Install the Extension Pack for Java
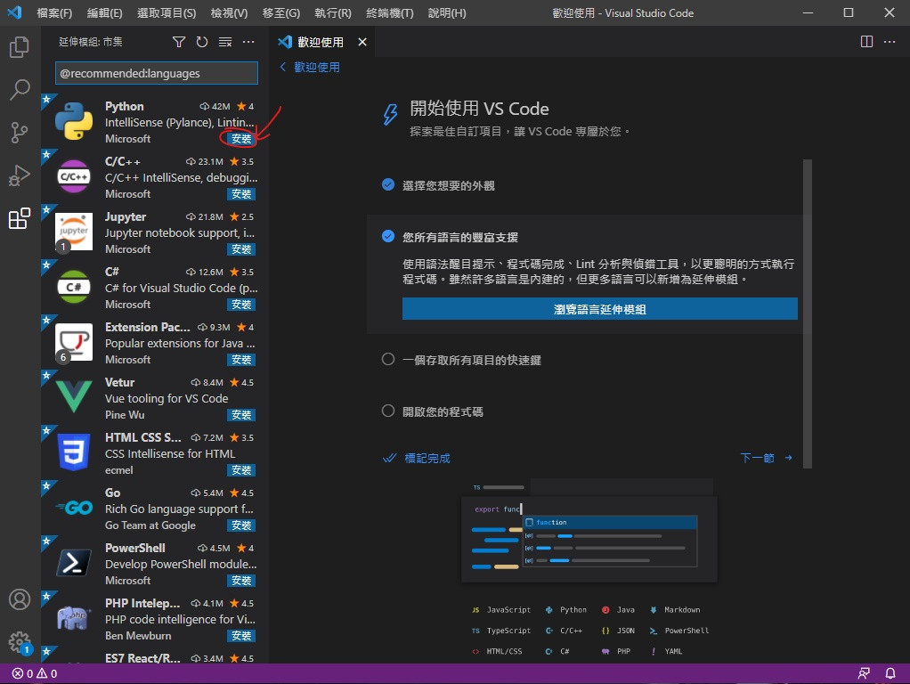910x684 pixels. 240,360
